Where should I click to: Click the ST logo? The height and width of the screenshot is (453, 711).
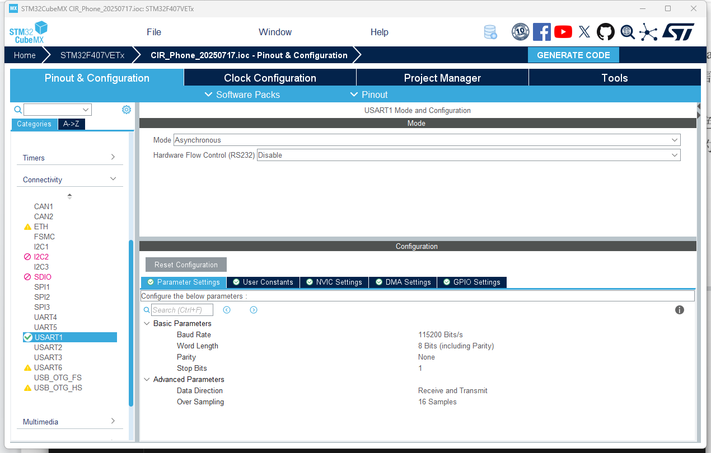[x=679, y=32]
